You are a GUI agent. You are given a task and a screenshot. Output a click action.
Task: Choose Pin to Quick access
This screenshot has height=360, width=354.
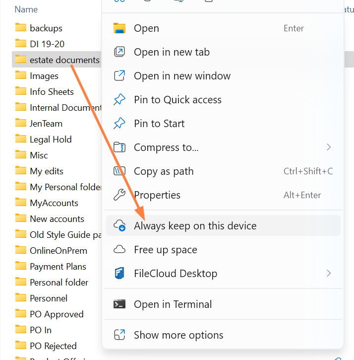(x=177, y=100)
